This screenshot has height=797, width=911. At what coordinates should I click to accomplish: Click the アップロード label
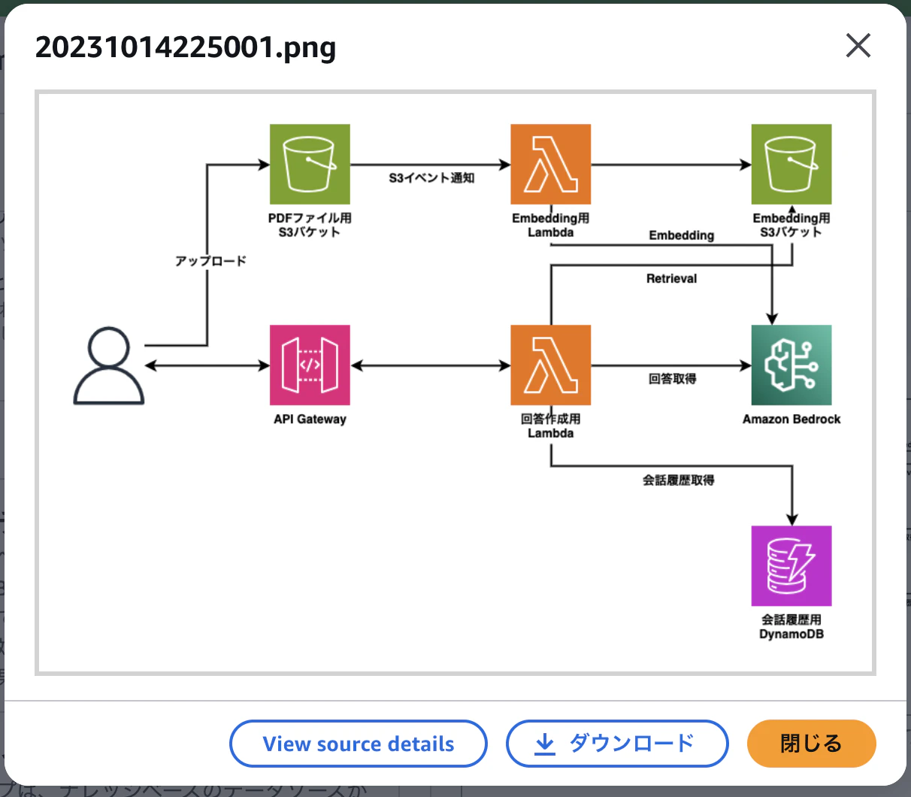coord(210,261)
